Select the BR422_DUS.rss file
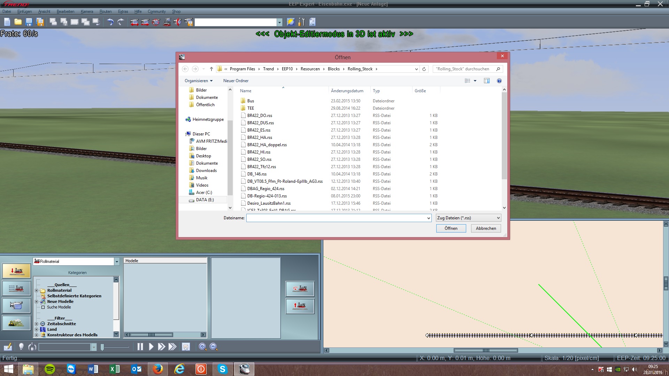The height and width of the screenshot is (376, 669). [x=260, y=123]
